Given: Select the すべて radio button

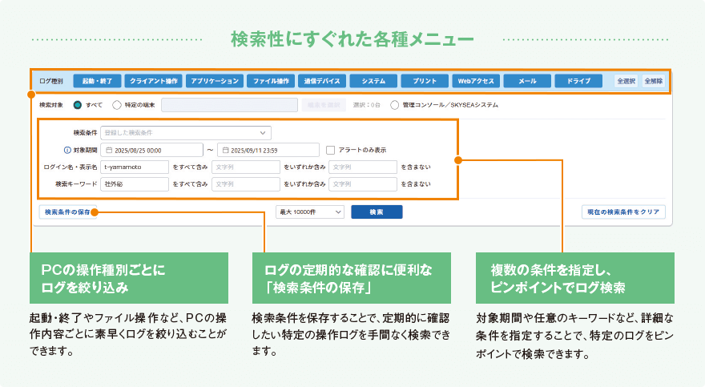Looking at the screenshot, I should click(x=78, y=104).
